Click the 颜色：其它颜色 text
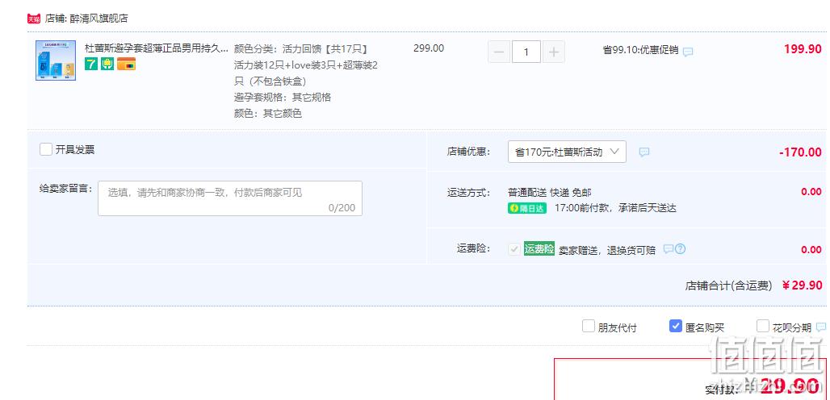This screenshot has height=400, width=830. [x=268, y=113]
